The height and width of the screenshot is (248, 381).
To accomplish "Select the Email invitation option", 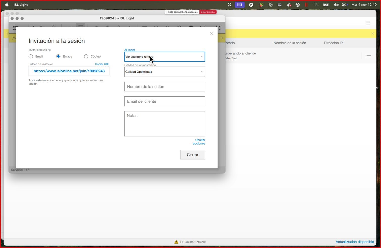I will tap(31, 56).
